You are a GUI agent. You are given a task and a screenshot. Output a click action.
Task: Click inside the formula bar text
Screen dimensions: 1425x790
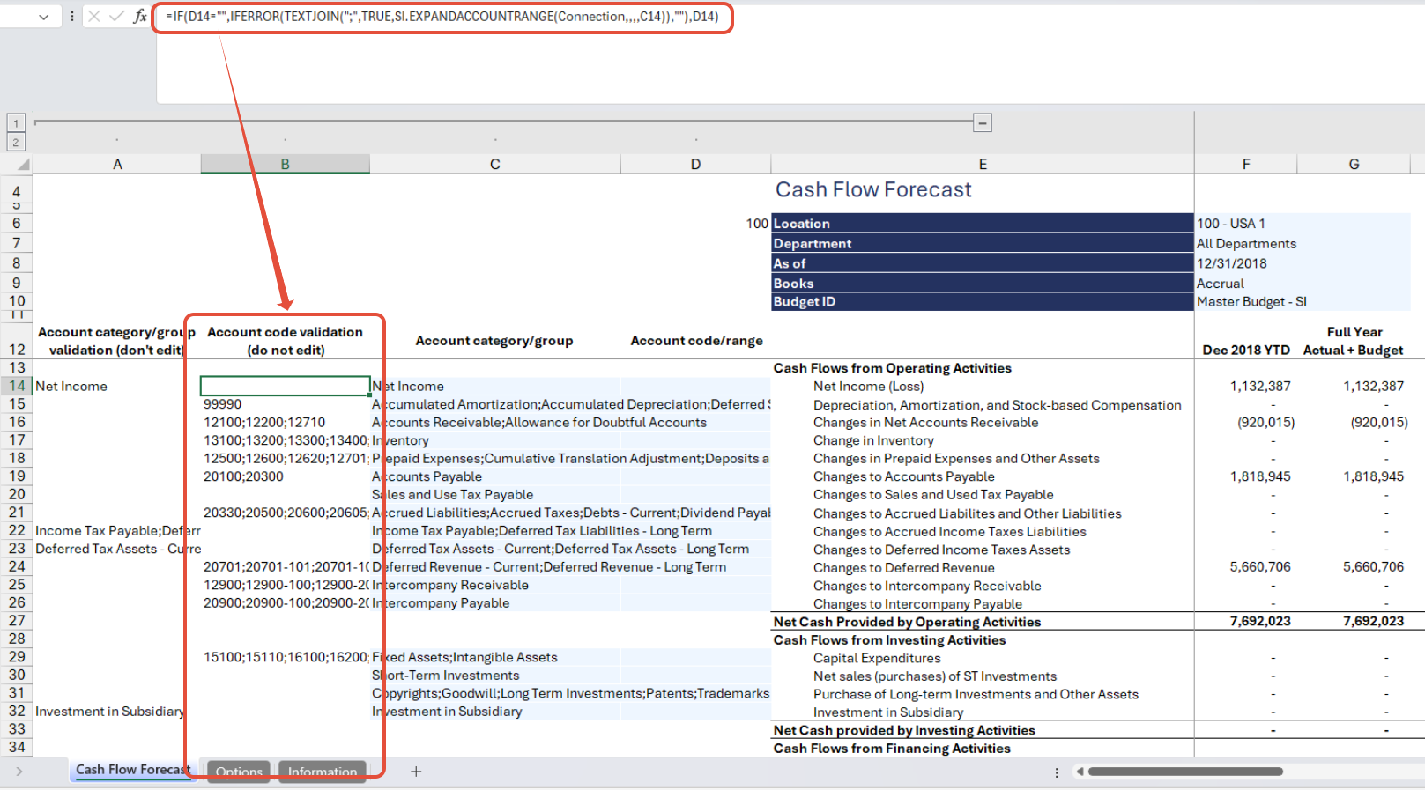pyautogui.click(x=442, y=17)
